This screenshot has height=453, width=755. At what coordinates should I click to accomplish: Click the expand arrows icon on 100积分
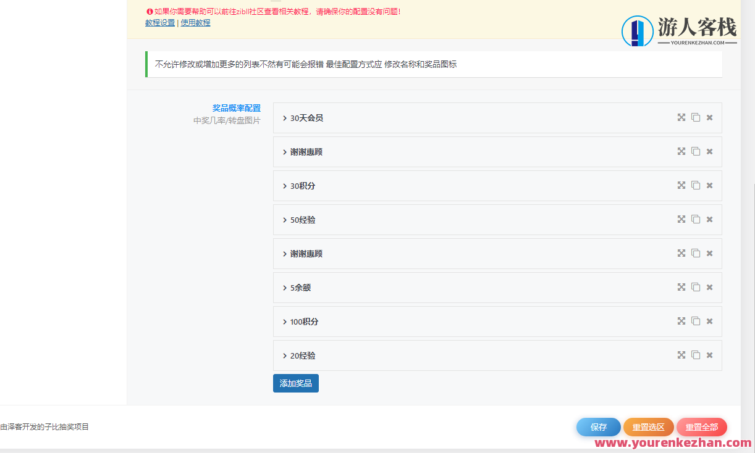[681, 321]
